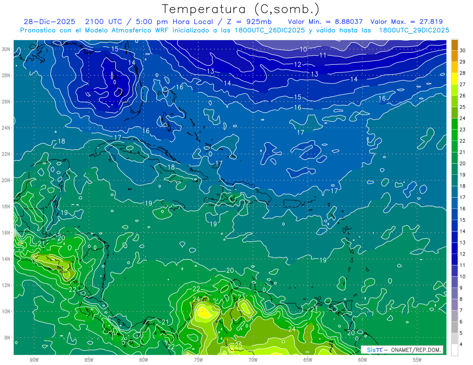Click the white colorbar swatch below 4

[454, 350]
